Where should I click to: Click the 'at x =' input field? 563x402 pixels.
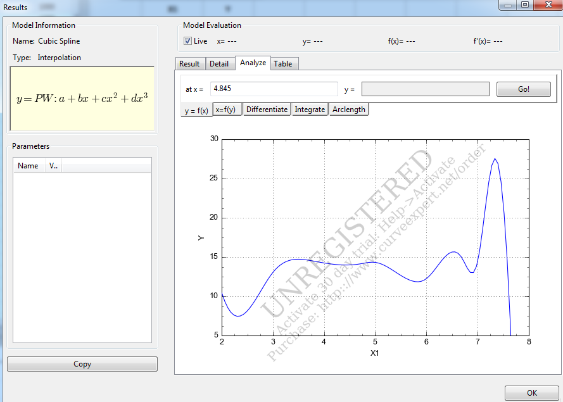tap(274, 89)
